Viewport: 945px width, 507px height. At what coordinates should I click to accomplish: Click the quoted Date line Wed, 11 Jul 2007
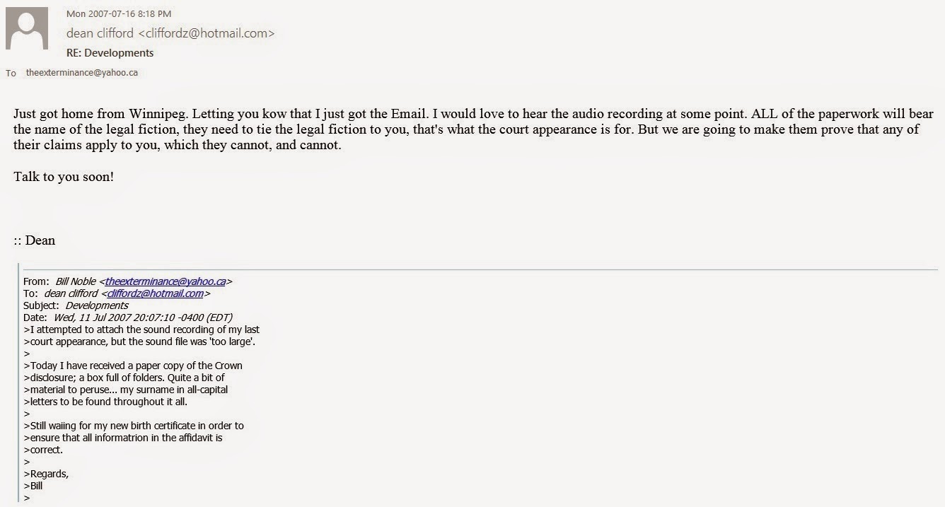click(128, 317)
